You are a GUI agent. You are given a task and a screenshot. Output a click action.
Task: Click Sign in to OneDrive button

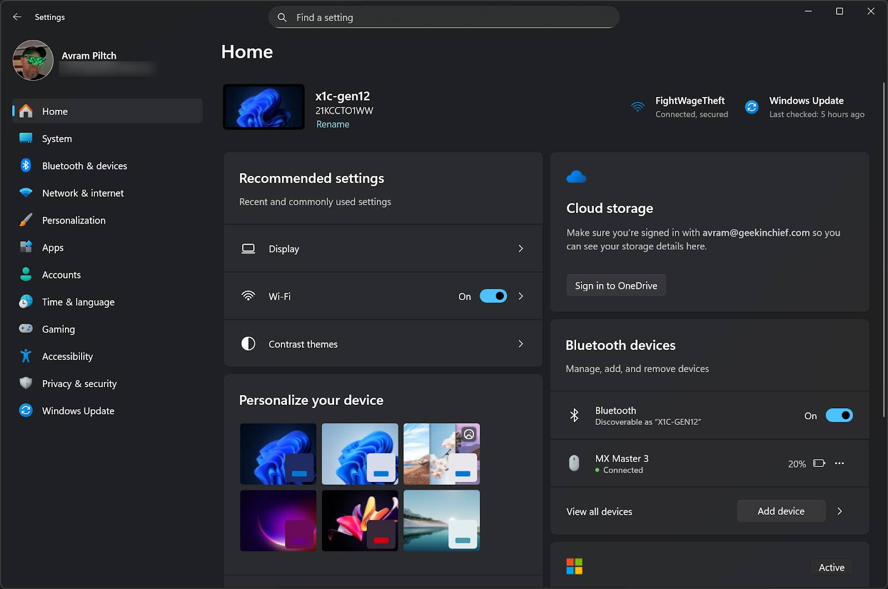click(616, 285)
